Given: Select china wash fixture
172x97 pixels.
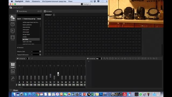Looking at the screenshot, I should coord(26,32).
